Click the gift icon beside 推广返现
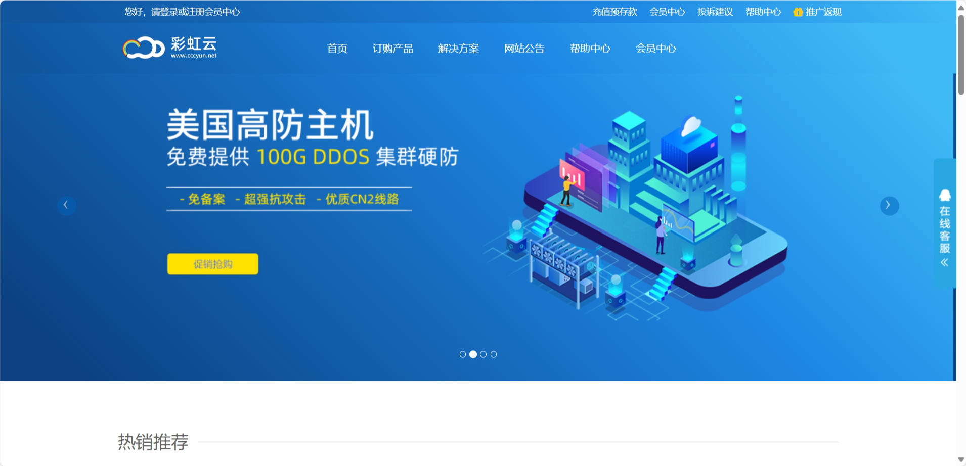This screenshot has width=966, height=466. pos(798,12)
